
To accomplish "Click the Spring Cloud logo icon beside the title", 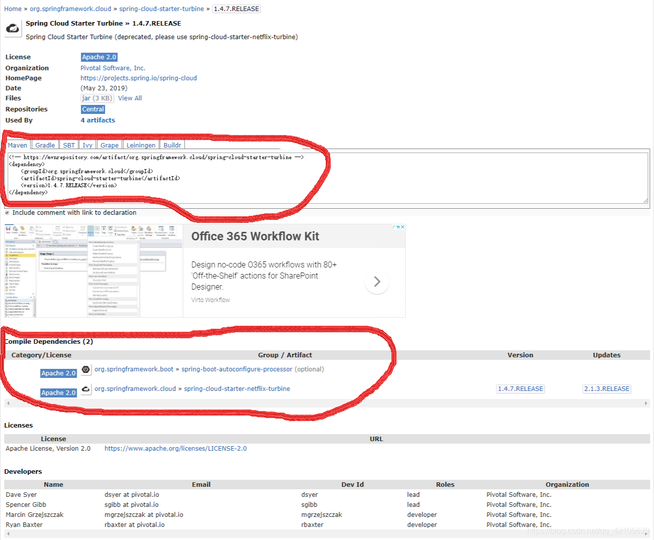I will coord(13,29).
